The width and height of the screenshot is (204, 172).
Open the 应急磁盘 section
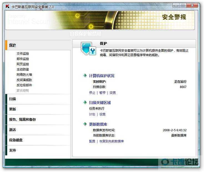pos(38,140)
